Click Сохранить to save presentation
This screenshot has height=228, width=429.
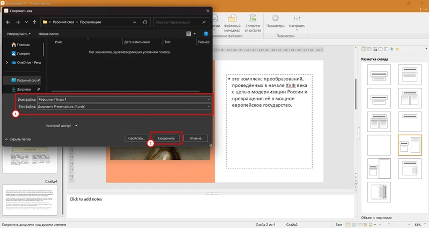(166, 138)
